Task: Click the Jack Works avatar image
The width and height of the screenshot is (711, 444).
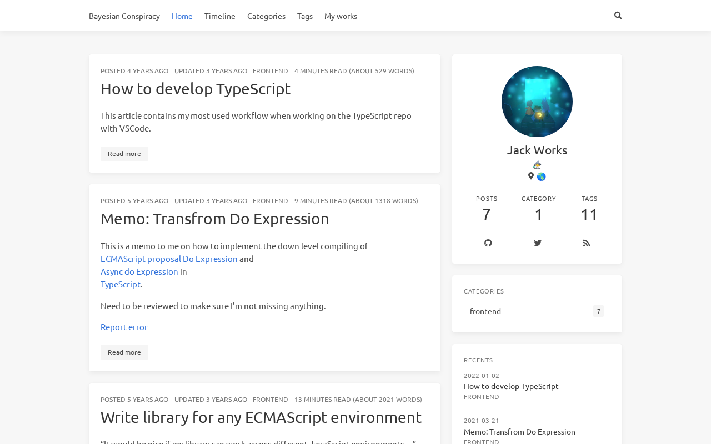Action: (537, 102)
